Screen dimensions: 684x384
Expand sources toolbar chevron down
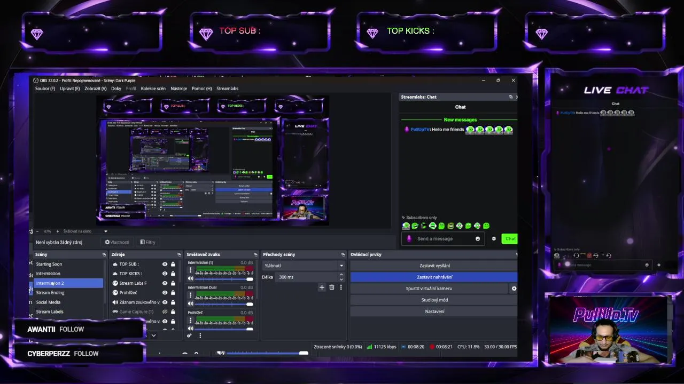coord(153,335)
